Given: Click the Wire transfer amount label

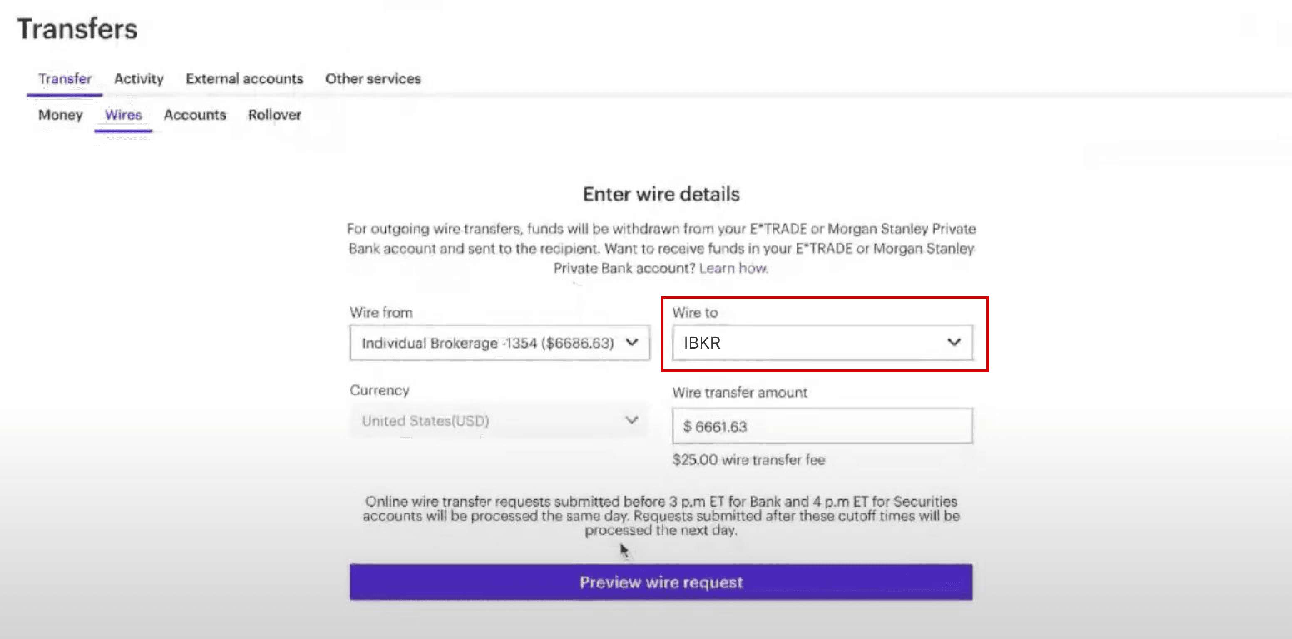Looking at the screenshot, I should pyautogui.click(x=739, y=392).
